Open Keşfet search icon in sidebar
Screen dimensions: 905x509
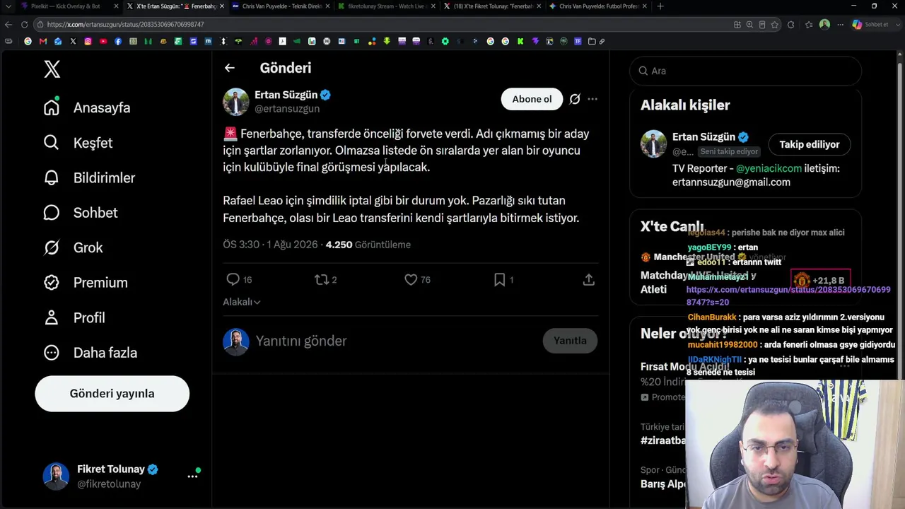pyautogui.click(x=52, y=143)
